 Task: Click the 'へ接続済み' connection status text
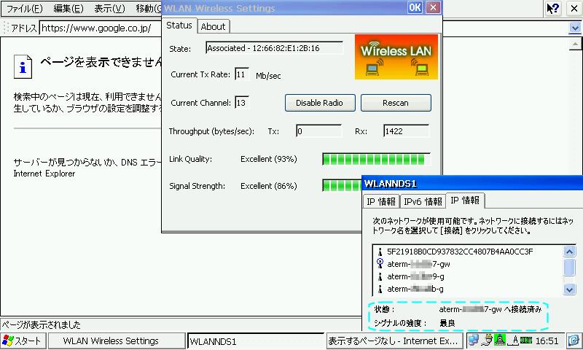[x=523, y=309]
